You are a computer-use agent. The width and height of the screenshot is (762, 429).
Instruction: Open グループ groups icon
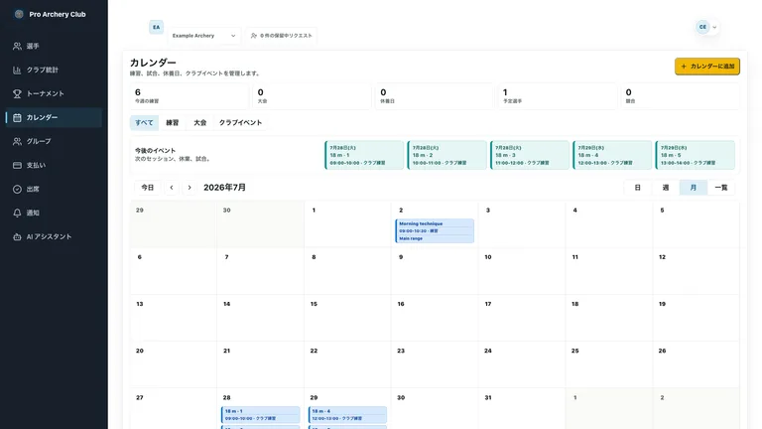(17, 142)
